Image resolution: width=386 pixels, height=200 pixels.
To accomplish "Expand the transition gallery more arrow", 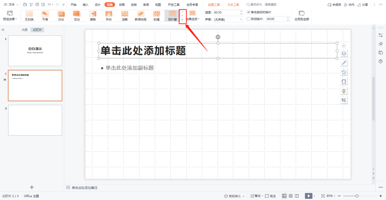I will tap(182, 20).
